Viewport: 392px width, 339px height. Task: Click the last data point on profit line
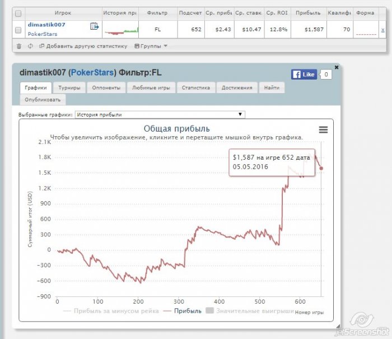coord(321,168)
